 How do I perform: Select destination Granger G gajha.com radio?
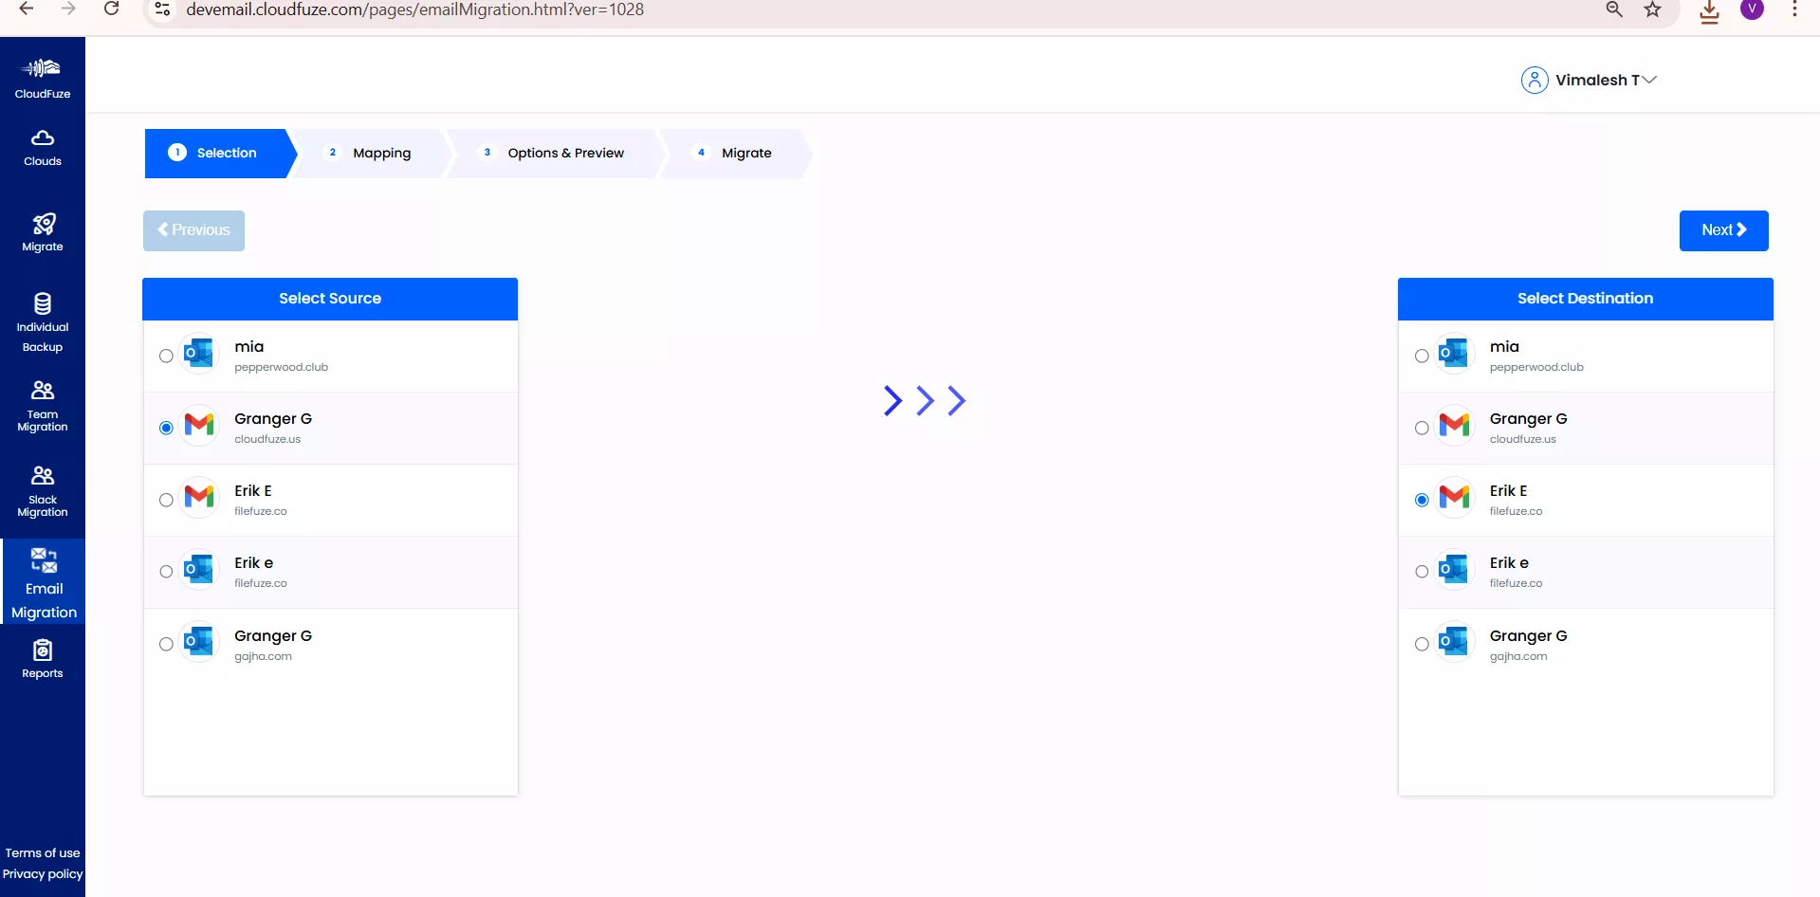coord(1422,645)
